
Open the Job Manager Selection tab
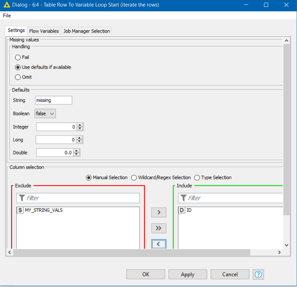[86, 31]
